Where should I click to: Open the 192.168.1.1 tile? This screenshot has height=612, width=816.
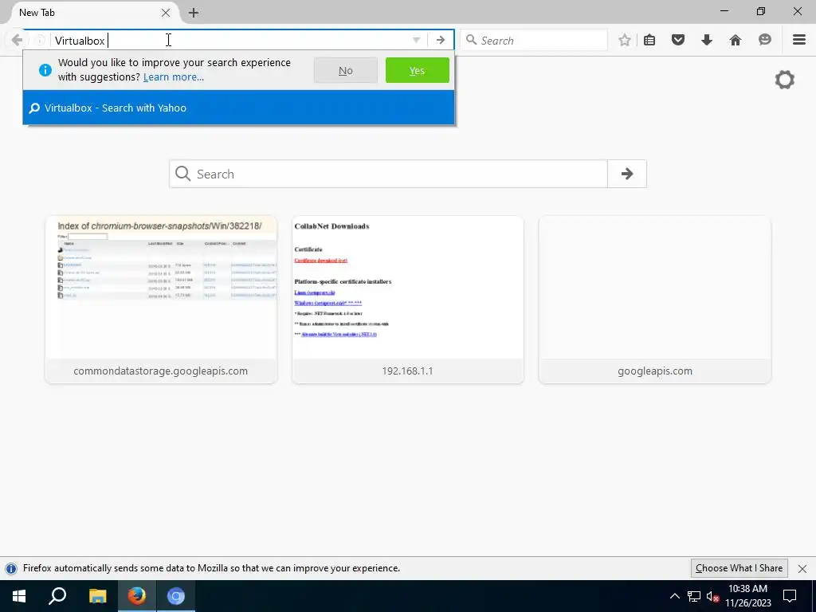point(407,300)
